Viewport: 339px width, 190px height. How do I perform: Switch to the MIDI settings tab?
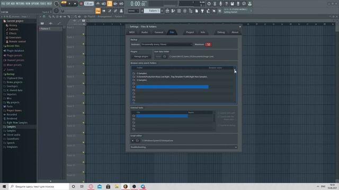coord(132,32)
